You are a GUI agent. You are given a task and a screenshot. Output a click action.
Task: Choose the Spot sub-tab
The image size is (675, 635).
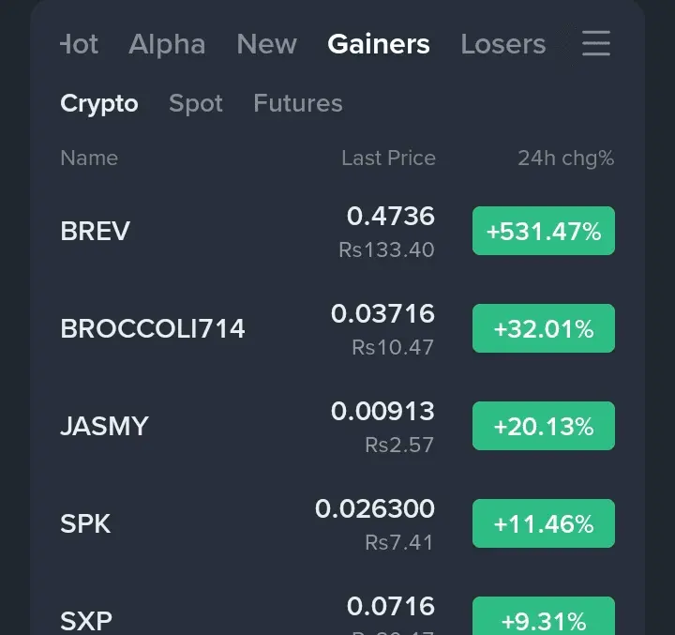tap(196, 104)
